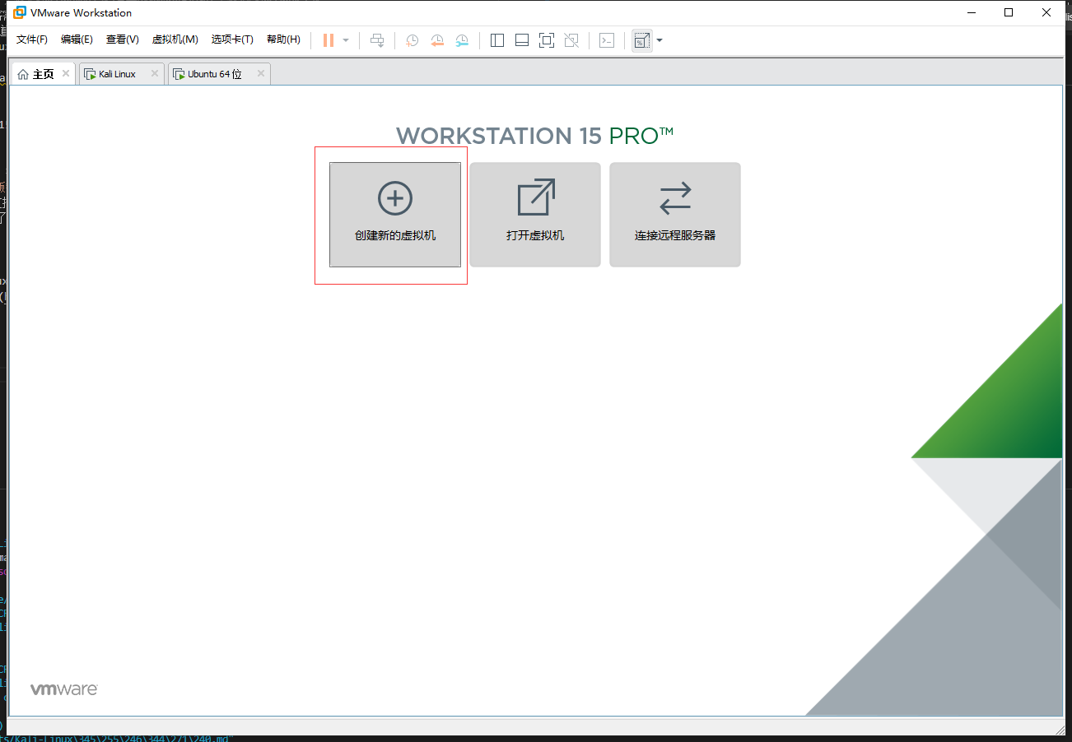Click the 连接远程服务器 button
Viewport: 1072px width, 742px height.
675,215
